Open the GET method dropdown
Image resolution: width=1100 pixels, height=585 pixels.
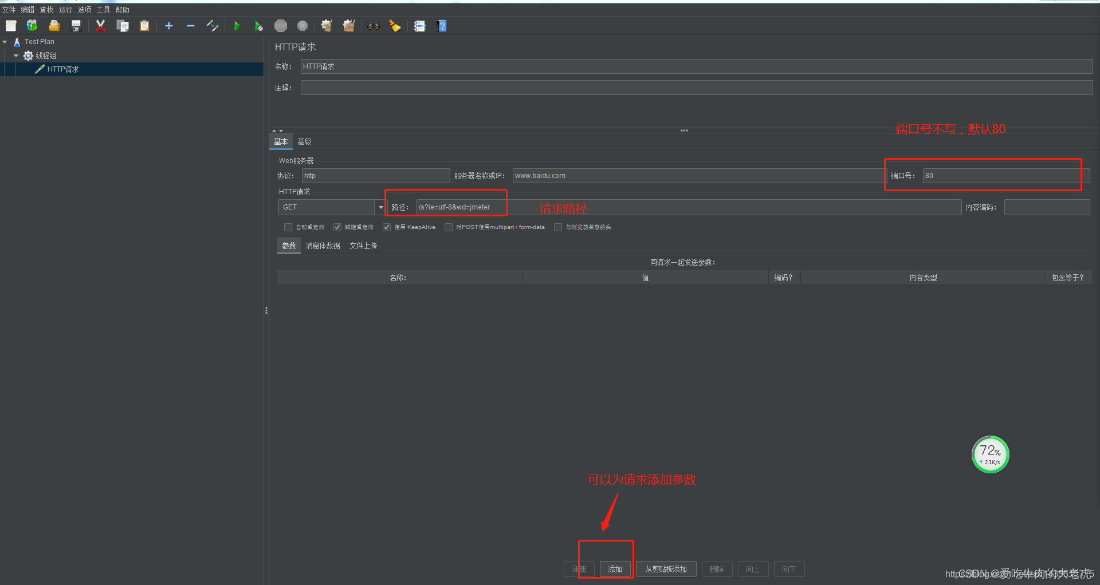pos(381,207)
